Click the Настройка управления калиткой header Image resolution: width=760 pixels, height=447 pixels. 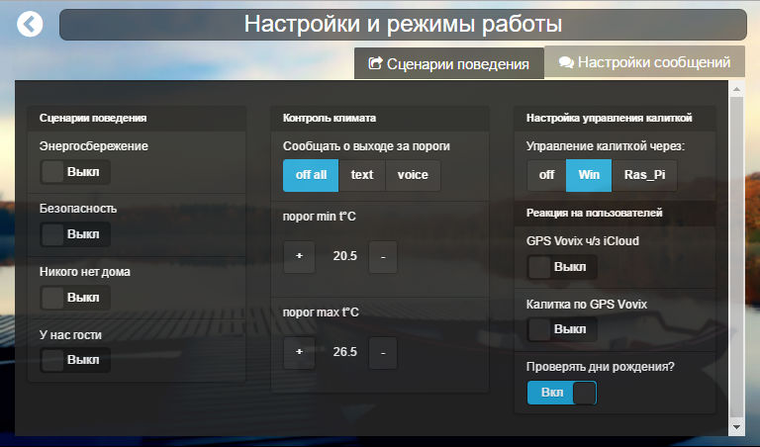(609, 118)
